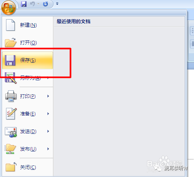Click the envelope icon for 发送
This screenshot has height=177, width=194.
(11, 132)
